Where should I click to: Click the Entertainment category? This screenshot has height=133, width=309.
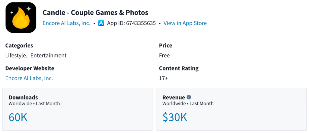(48, 56)
